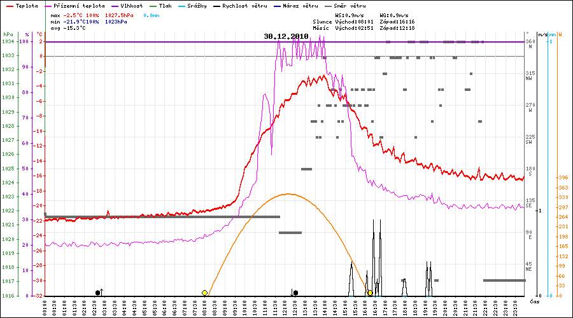Screen dimensions: 573x318
Task: Select the Vlhkost legend label
Action: [x=132, y=6]
